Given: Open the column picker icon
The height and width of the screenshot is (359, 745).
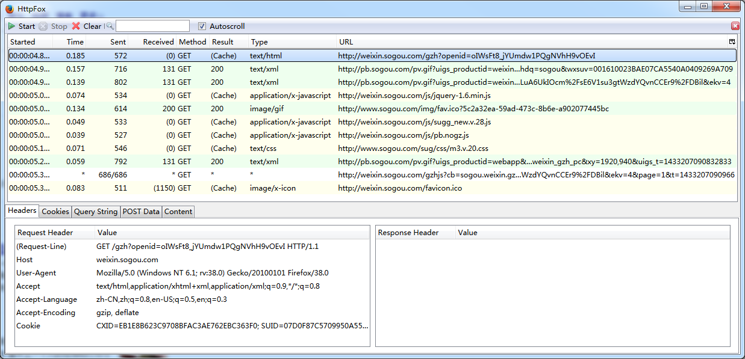Looking at the screenshot, I should click(732, 42).
